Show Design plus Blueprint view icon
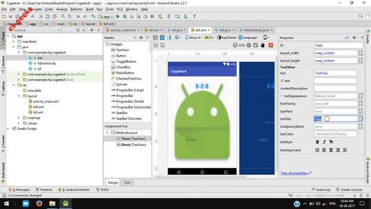 point(169,38)
